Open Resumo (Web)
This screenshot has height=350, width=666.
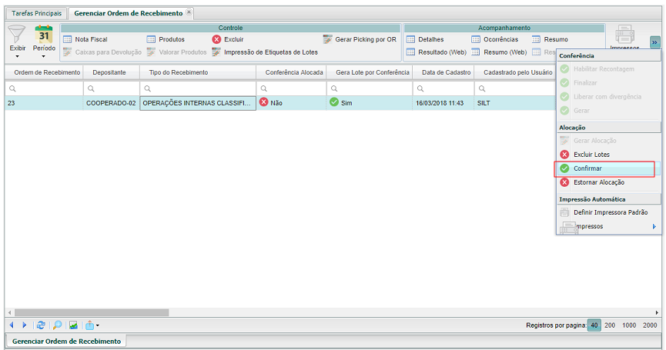coord(499,52)
